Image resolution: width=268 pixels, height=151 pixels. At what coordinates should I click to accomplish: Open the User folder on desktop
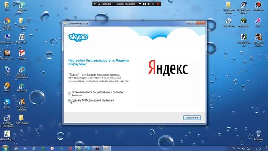tap(7, 6)
